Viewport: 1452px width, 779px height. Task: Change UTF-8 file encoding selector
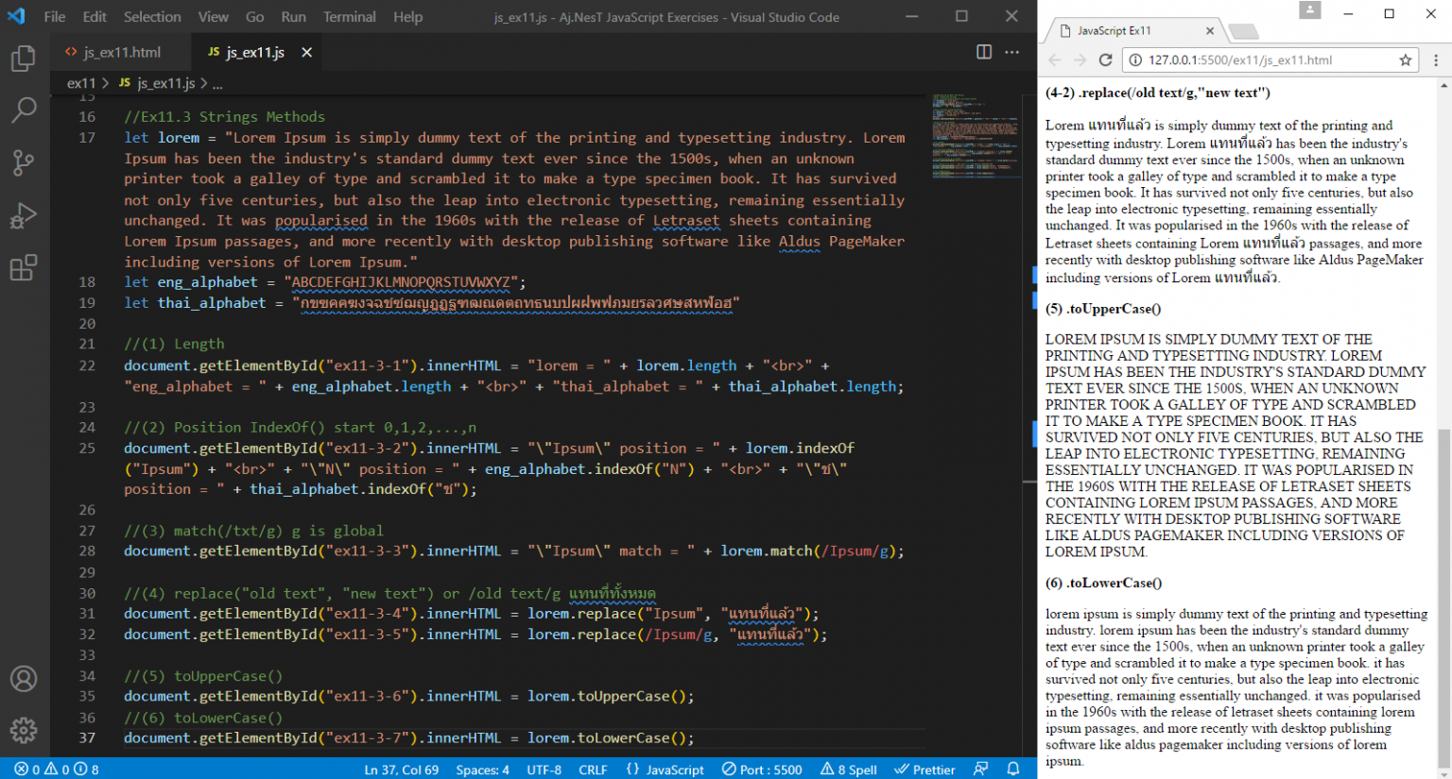pos(544,770)
